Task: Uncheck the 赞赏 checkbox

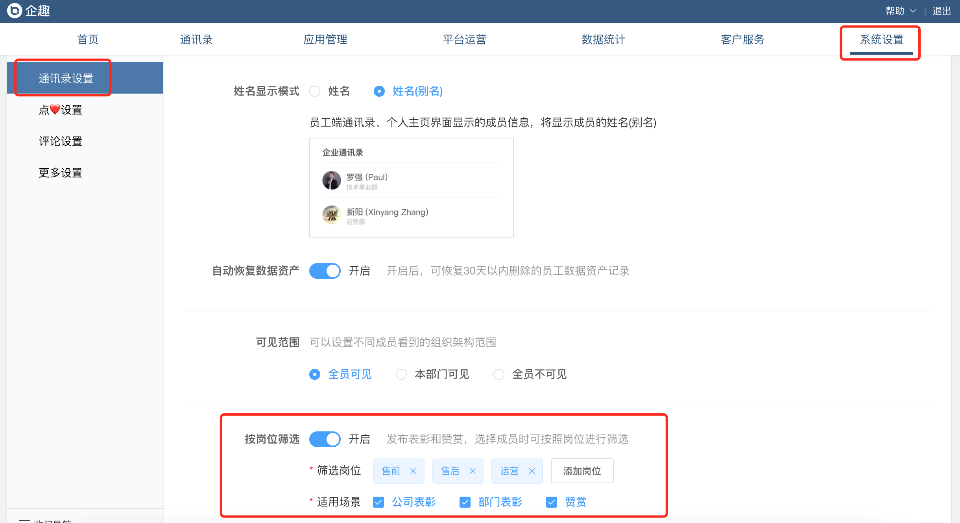Action: click(552, 502)
